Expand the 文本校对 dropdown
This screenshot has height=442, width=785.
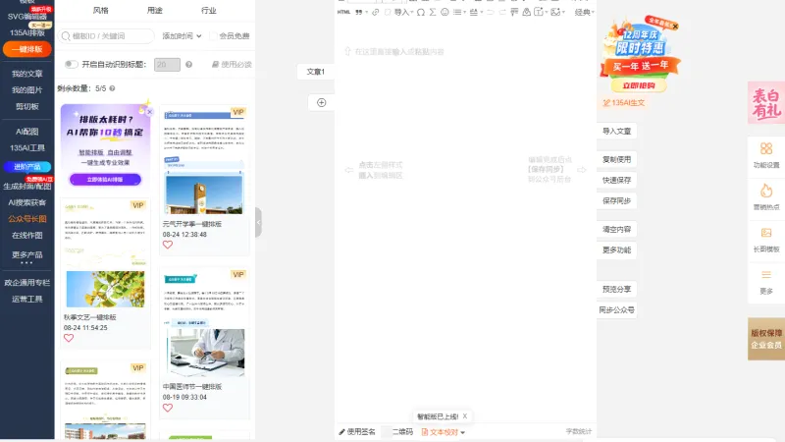(444, 432)
